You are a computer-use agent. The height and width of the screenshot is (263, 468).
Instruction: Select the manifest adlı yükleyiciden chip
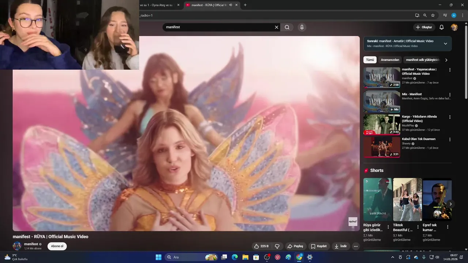422,60
